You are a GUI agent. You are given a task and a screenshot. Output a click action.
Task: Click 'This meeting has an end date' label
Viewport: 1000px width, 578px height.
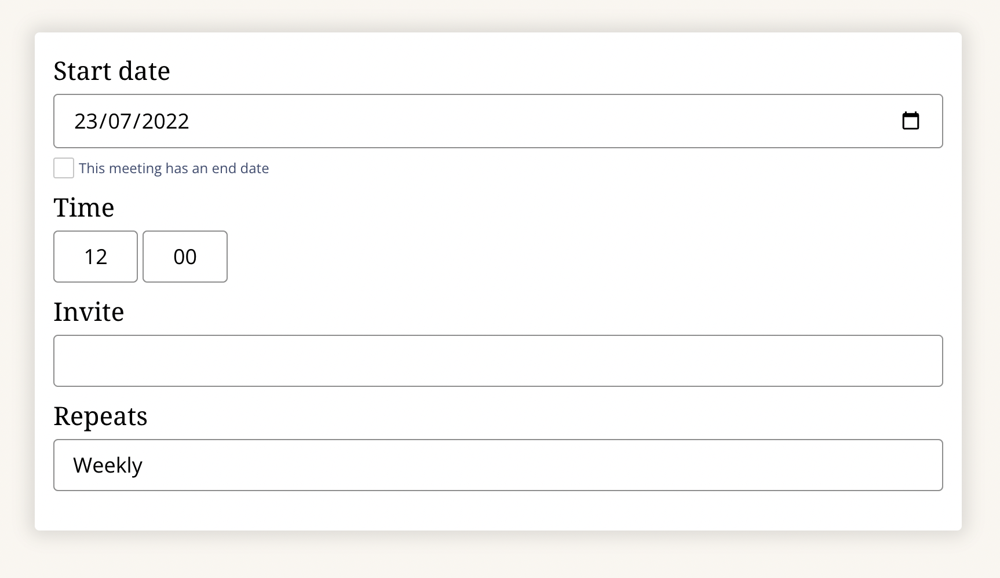click(x=174, y=169)
